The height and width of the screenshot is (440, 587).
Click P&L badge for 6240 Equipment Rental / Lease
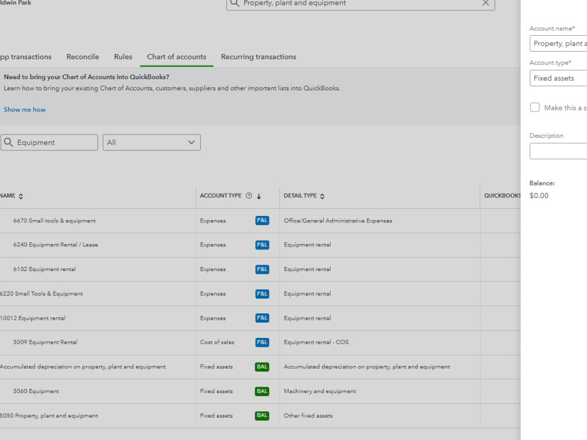[262, 245]
